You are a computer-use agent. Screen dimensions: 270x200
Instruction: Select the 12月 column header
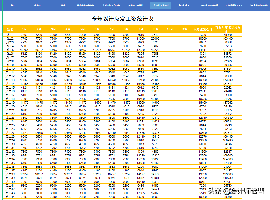coord(184,29)
